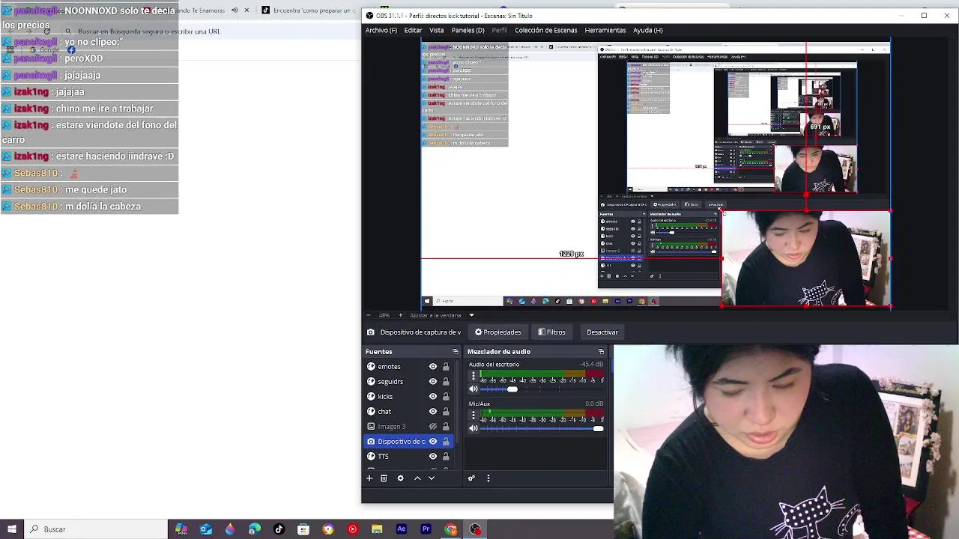The height and width of the screenshot is (539, 959).
Task: Select the kicks source row
Action: [x=408, y=397]
